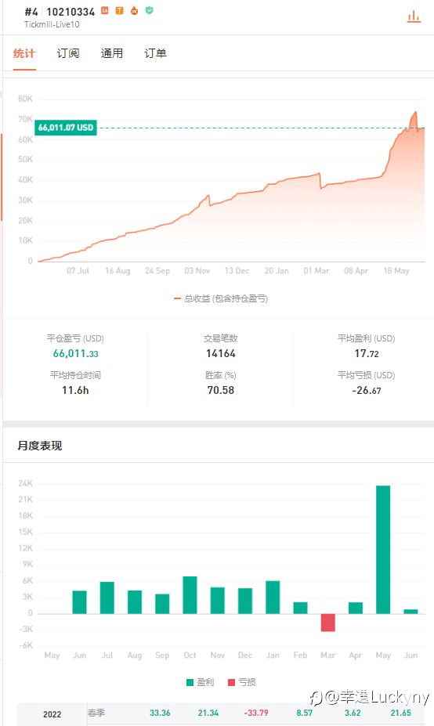The width and height of the screenshot is (434, 726).
Task: Click the EA badge icon beside account number
Action: 105,11
